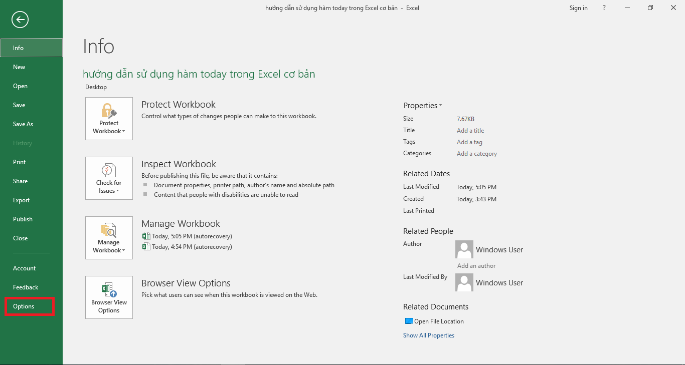Click Last Modified By name Windows User
This screenshot has height=365, width=685.
(x=499, y=283)
